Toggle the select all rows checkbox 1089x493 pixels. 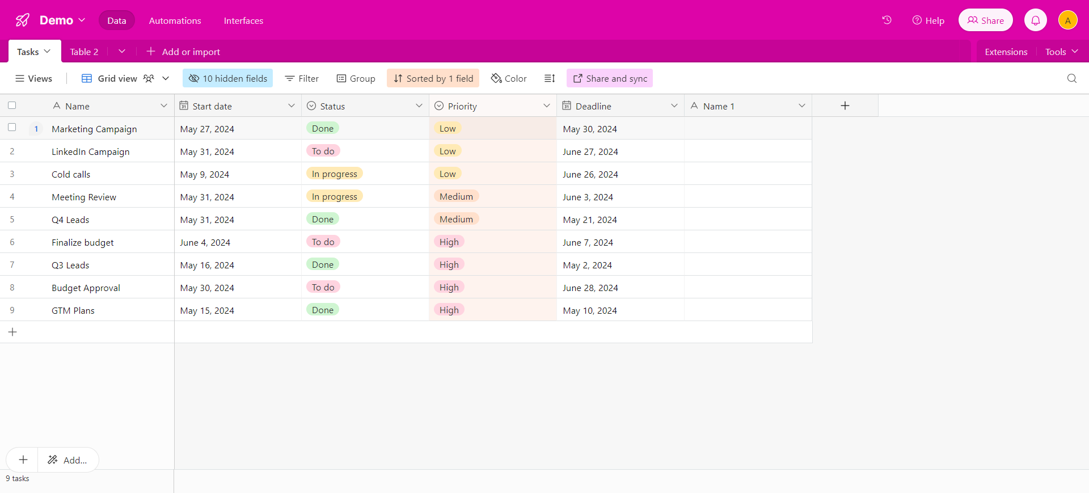(12, 105)
